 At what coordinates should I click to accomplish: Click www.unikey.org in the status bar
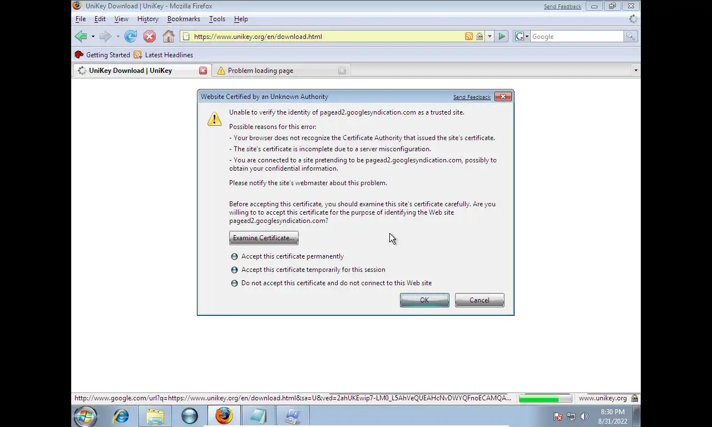602,398
